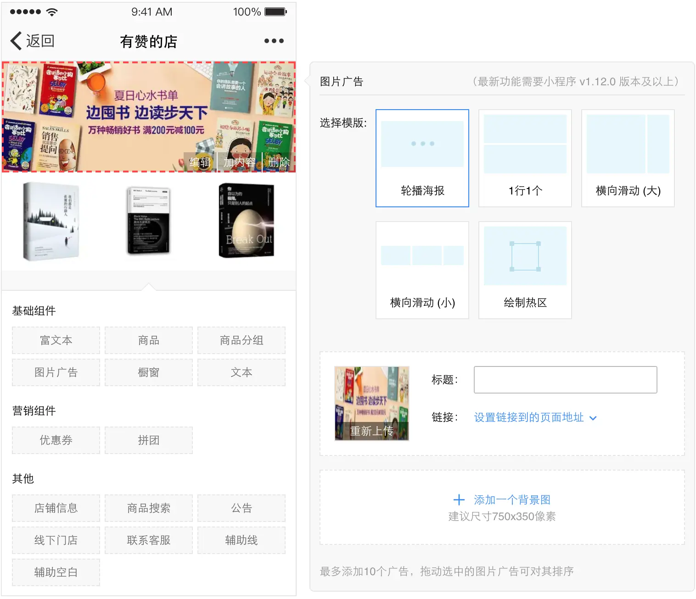
Task: Click 重新上传 to re-upload image
Action: coord(372,431)
